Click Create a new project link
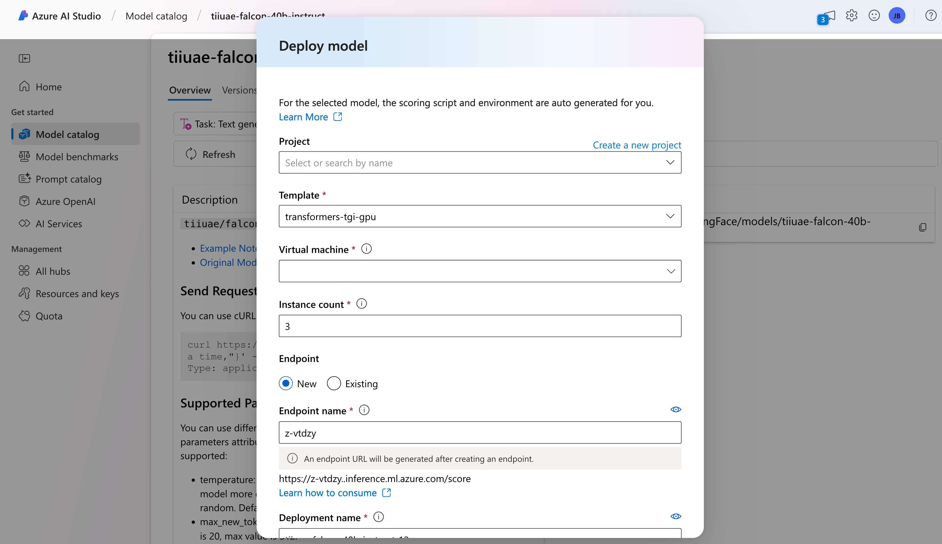942x544 pixels. (x=637, y=145)
